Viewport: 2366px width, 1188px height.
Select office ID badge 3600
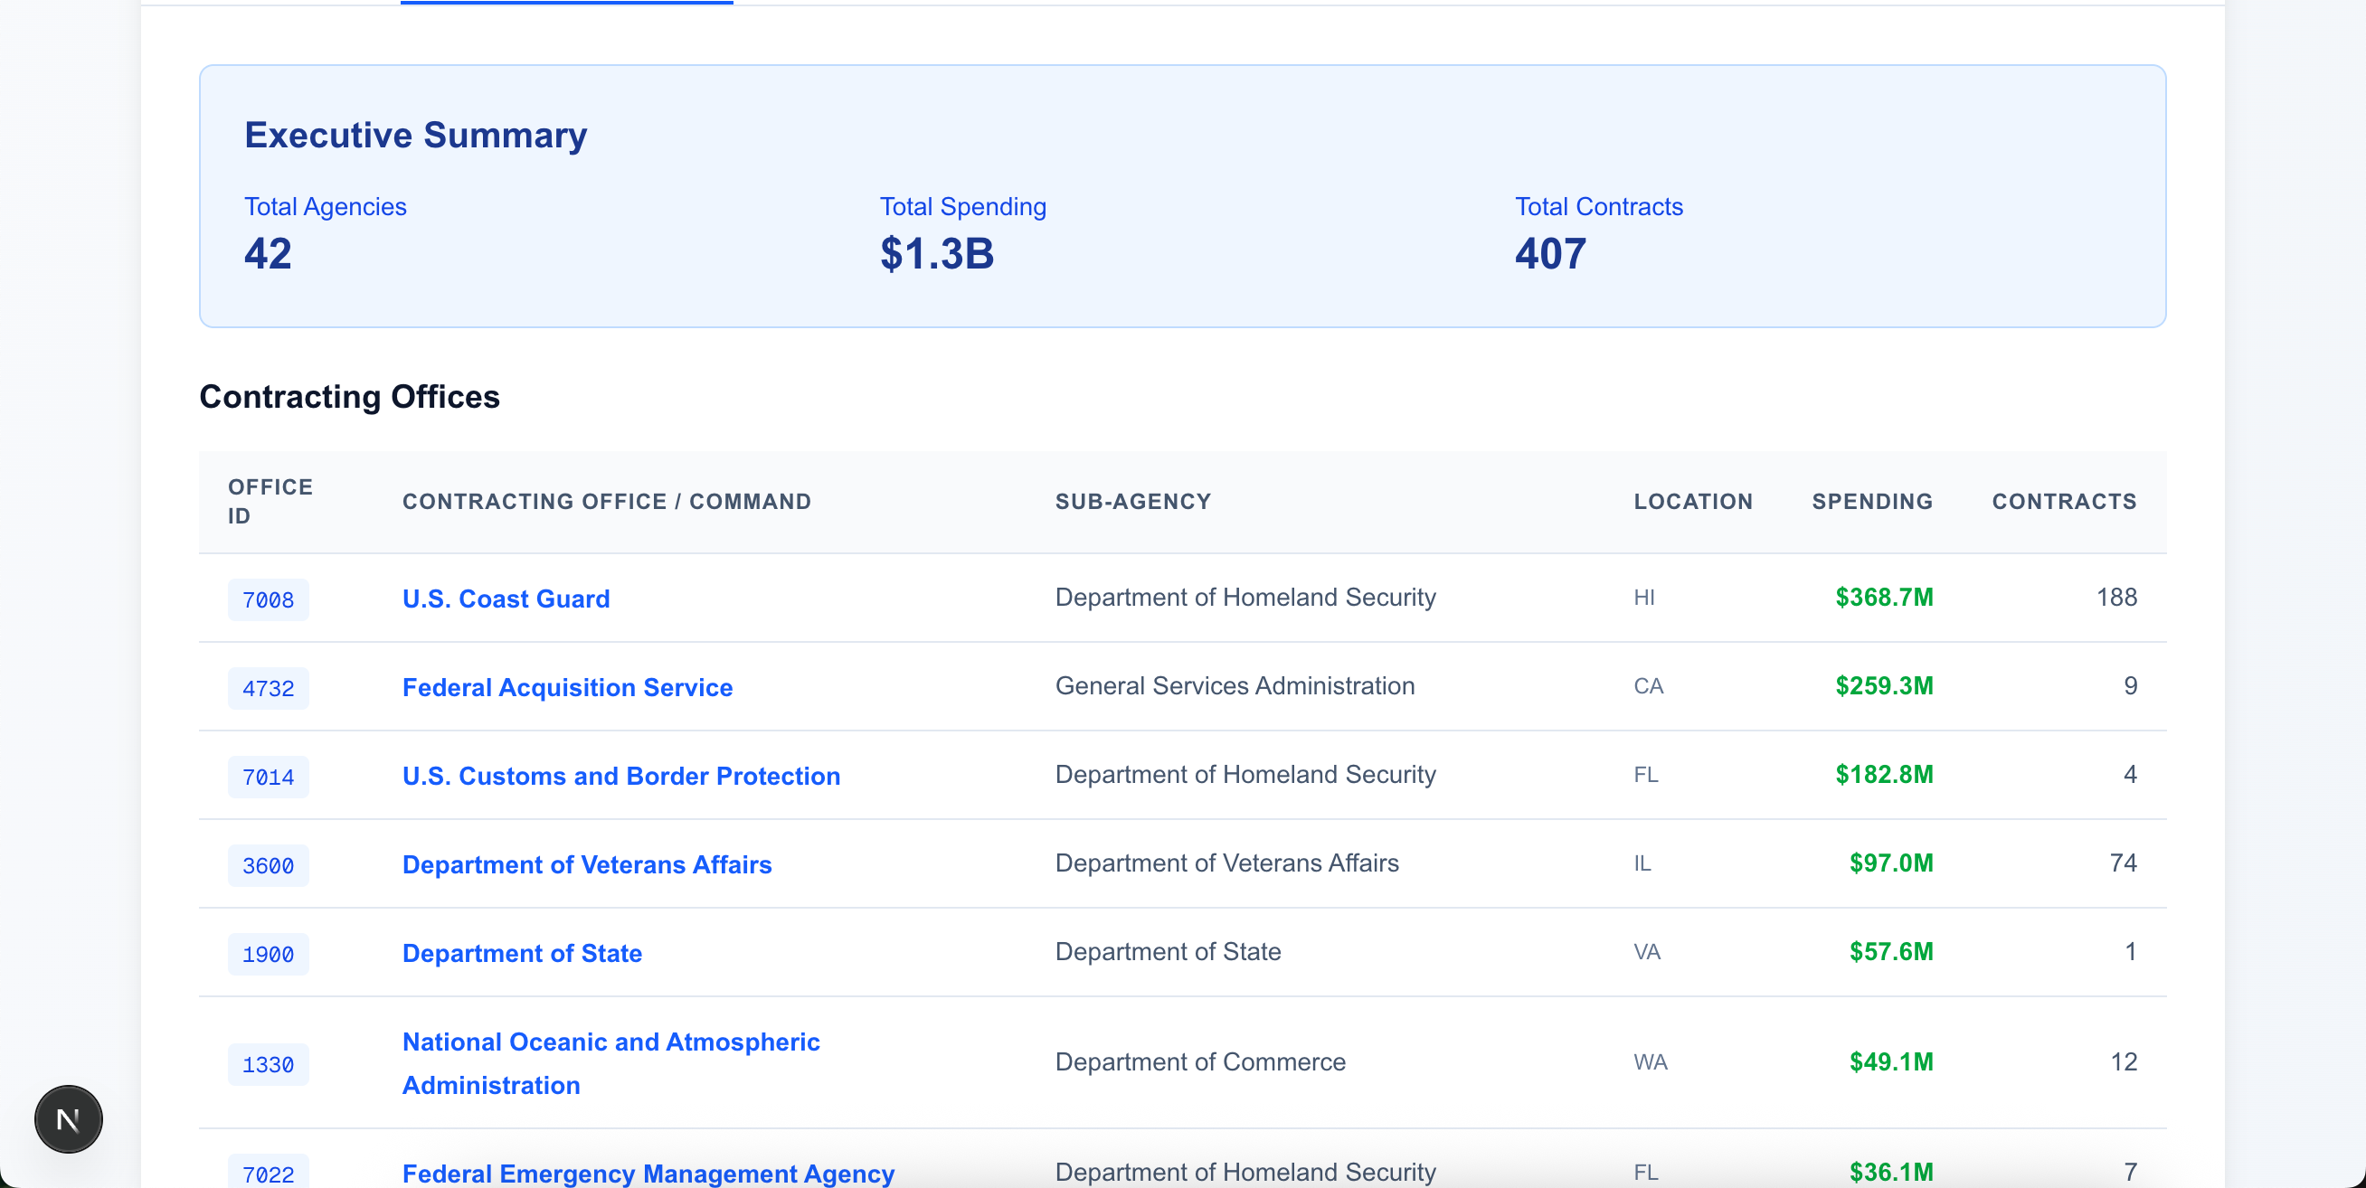268,865
